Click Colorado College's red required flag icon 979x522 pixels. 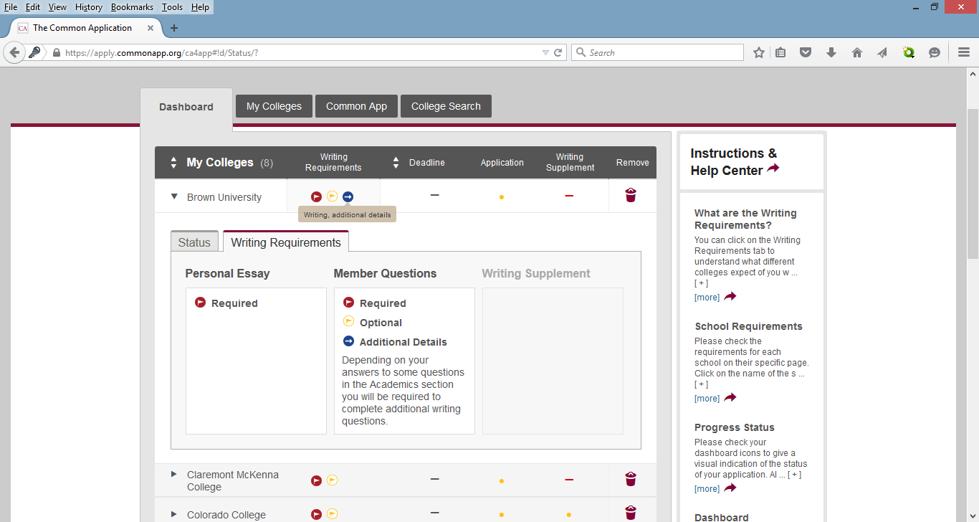[316, 514]
